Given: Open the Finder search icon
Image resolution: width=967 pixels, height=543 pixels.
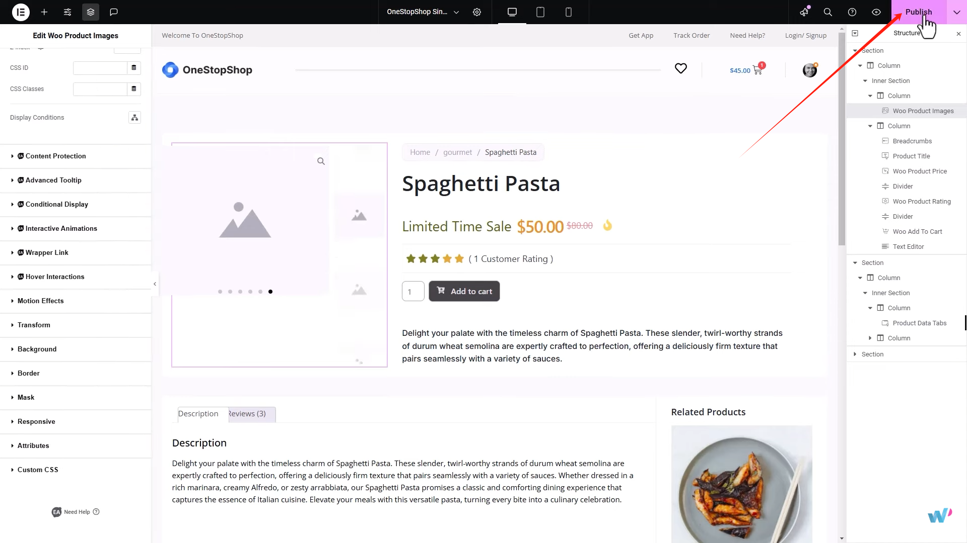Looking at the screenshot, I should 827,12.
